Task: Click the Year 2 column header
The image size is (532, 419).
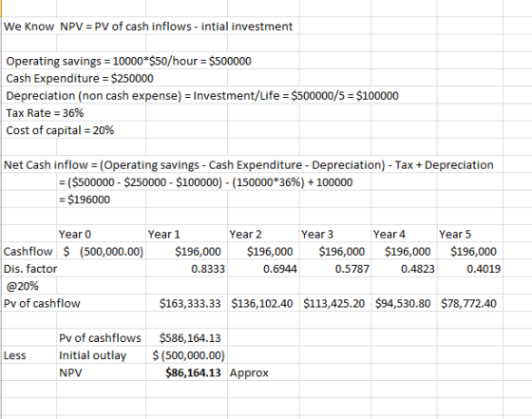Action: click(245, 234)
